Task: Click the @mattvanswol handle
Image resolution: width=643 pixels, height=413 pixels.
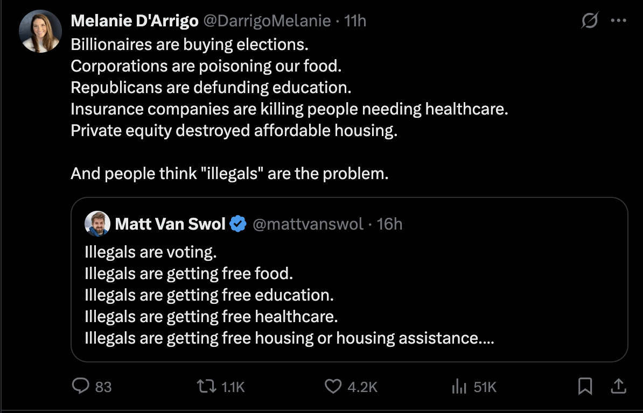Action: click(308, 224)
